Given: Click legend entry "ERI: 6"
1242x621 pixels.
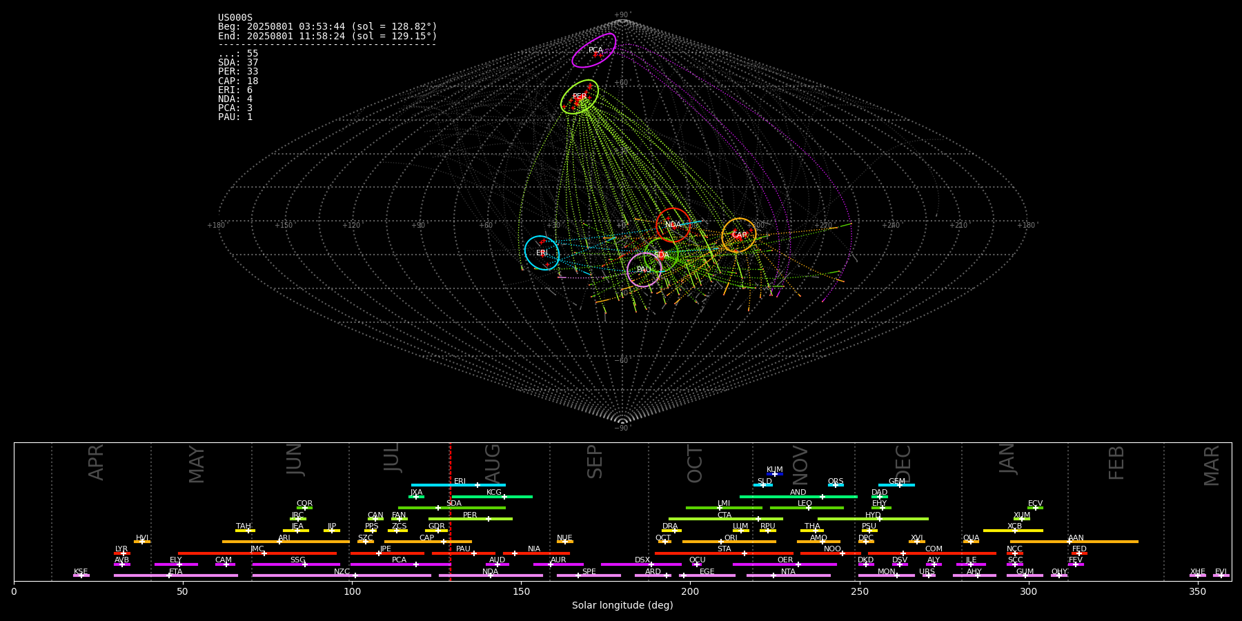Looking at the screenshot, I should pyautogui.click(x=235, y=90).
